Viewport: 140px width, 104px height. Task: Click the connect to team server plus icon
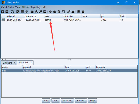[x=3, y=12]
